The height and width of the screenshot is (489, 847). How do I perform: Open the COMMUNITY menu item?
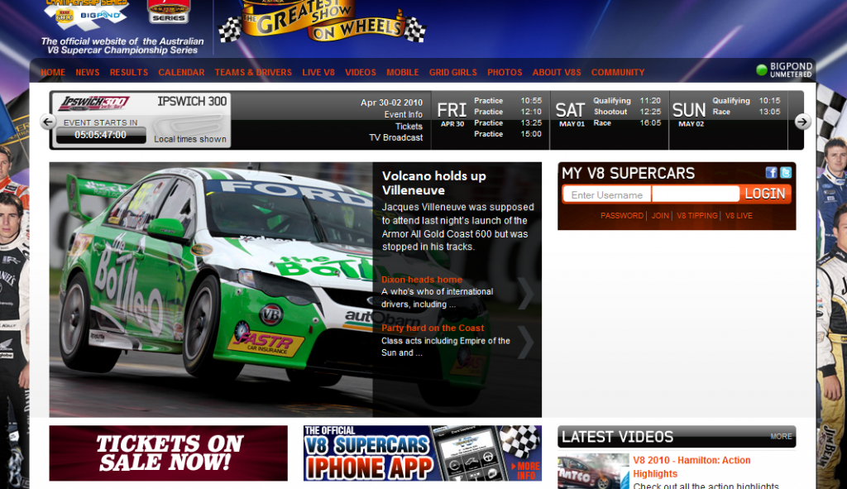point(618,73)
